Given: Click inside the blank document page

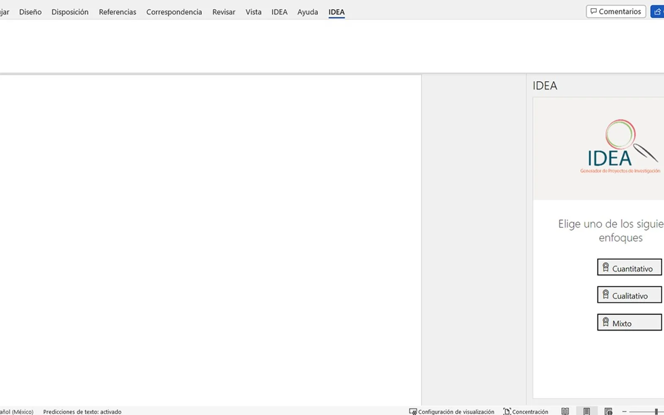Looking at the screenshot, I should 210,240.
